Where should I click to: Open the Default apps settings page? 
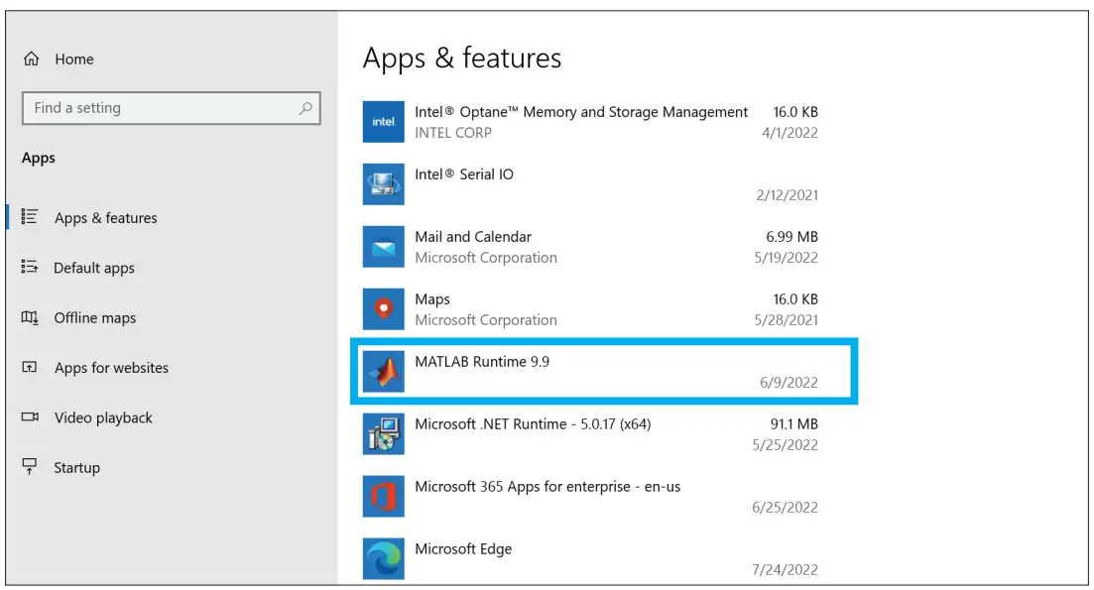tap(93, 268)
